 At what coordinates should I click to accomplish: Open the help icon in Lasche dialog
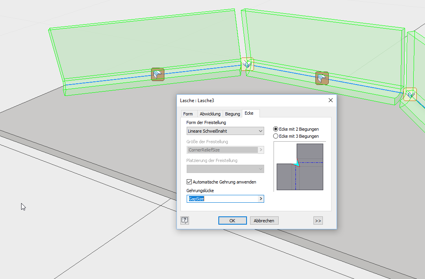pyautogui.click(x=185, y=220)
